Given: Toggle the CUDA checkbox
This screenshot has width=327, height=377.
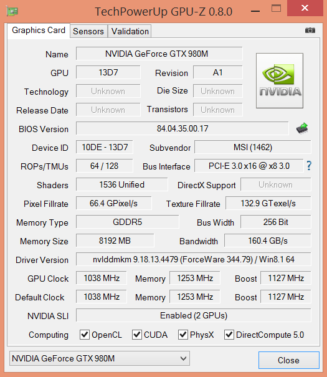Looking at the screenshot, I should 136,335.
